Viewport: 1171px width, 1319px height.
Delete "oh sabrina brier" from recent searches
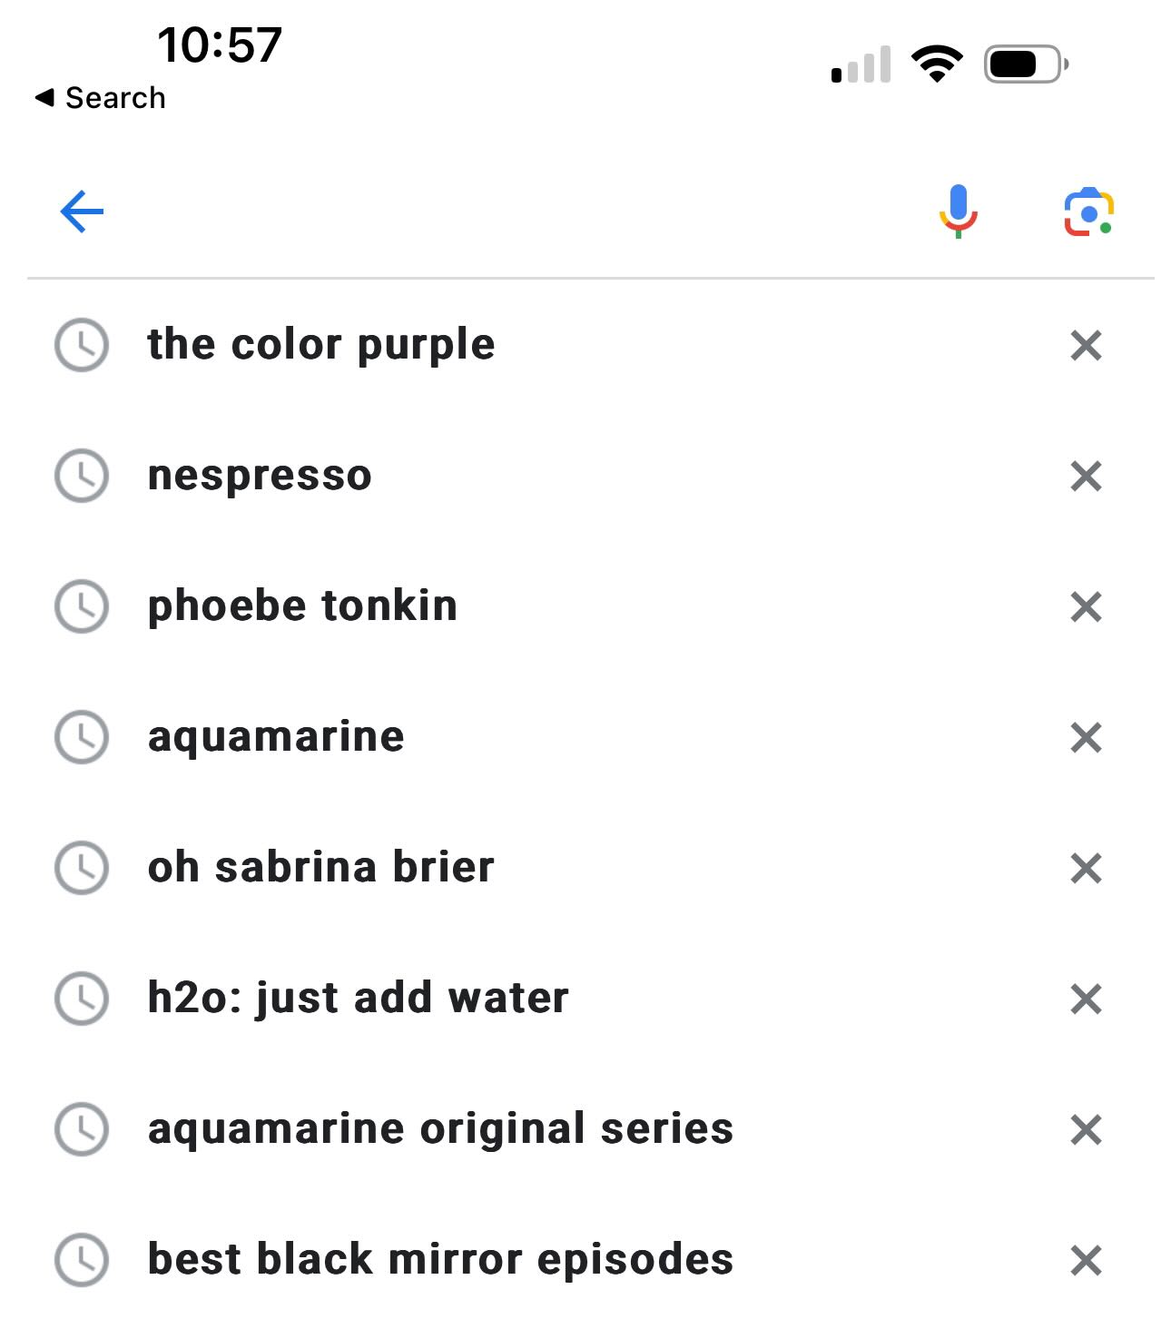click(x=1086, y=868)
